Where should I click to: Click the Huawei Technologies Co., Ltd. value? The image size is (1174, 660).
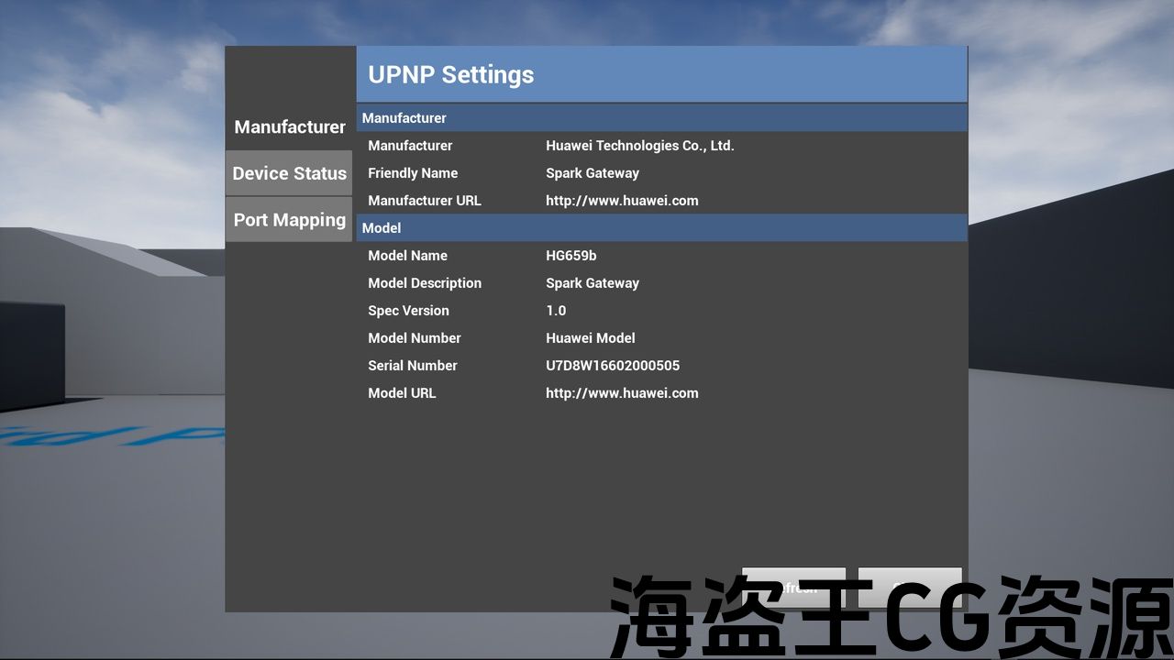tap(639, 146)
